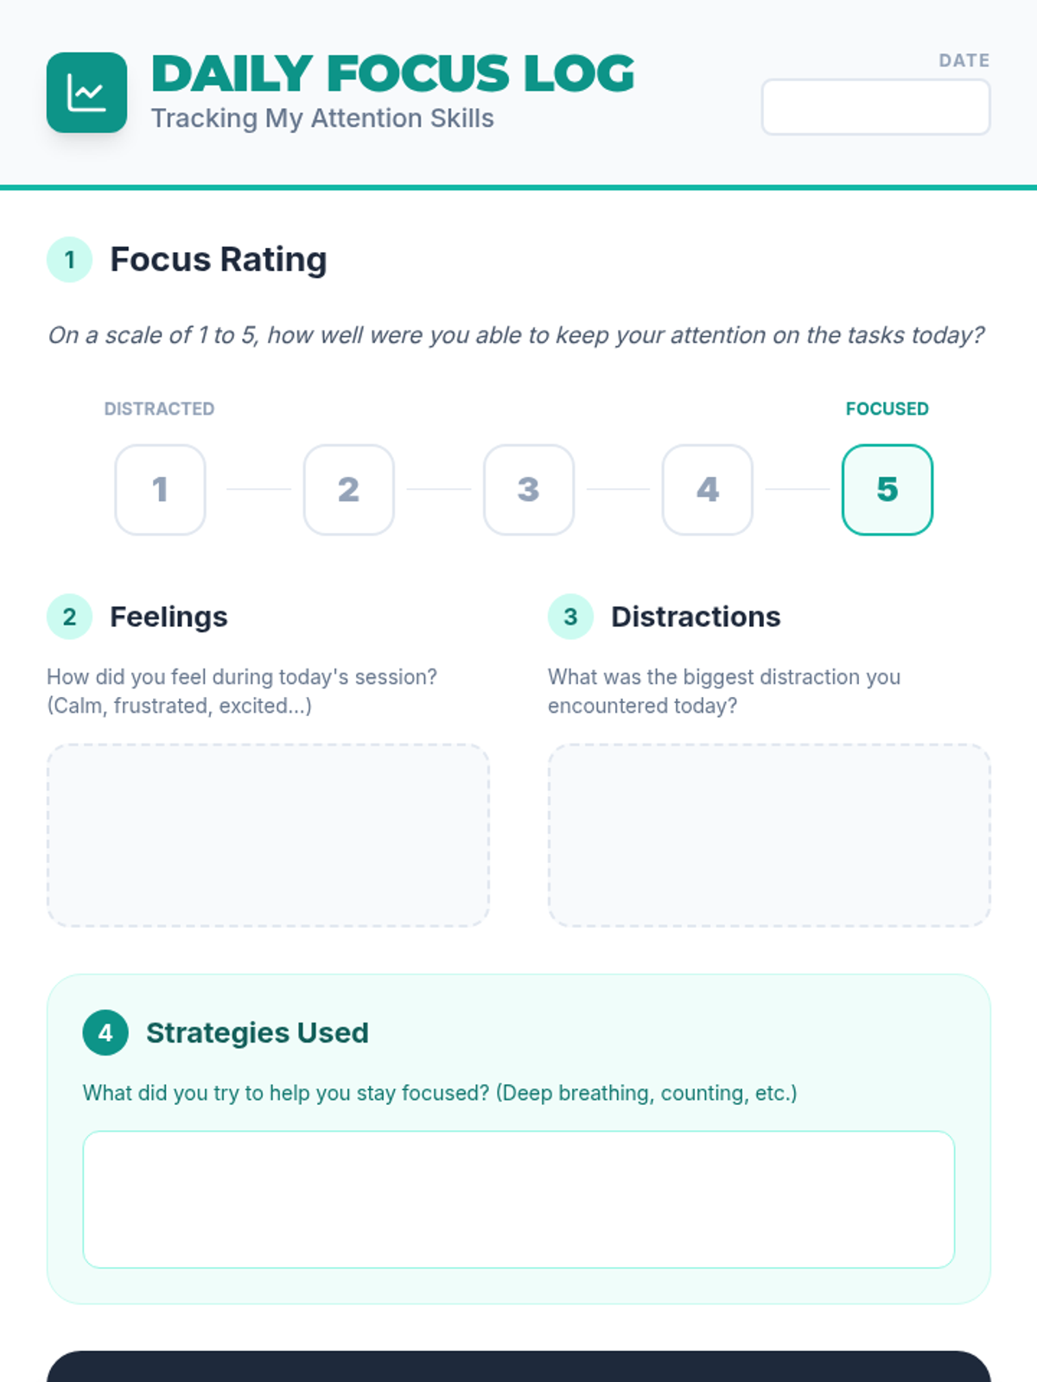Viewport: 1037px width, 1382px height.
Task: Click the Focus Rating heading
Action: (218, 259)
